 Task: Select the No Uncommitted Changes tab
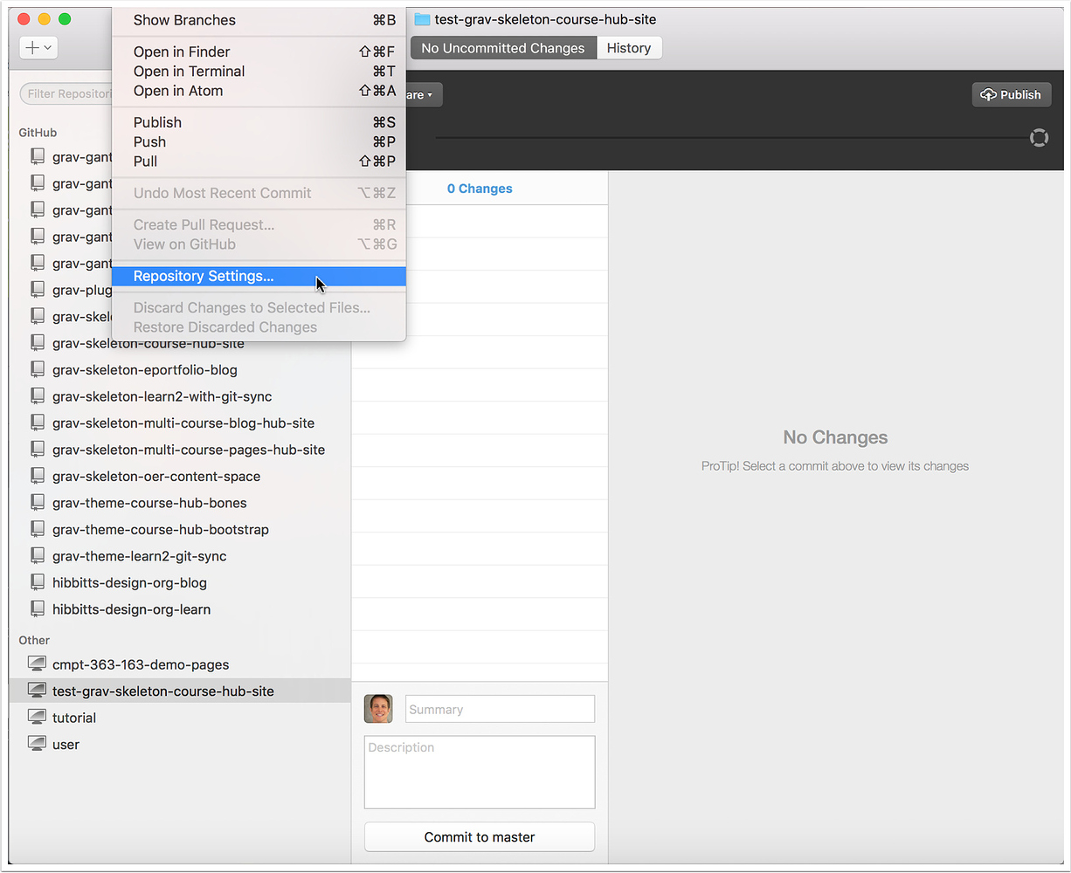(x=502, y=48)
